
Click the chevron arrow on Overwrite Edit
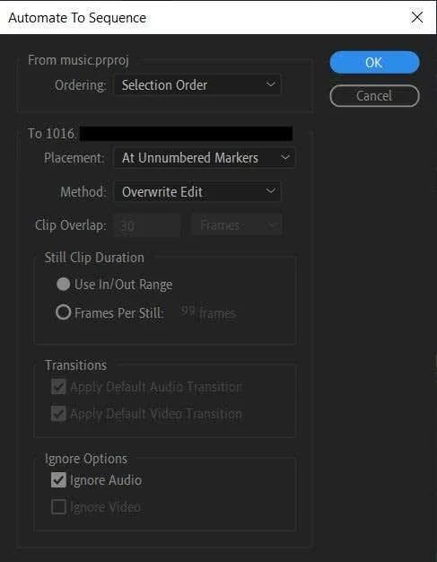(271, 190)
